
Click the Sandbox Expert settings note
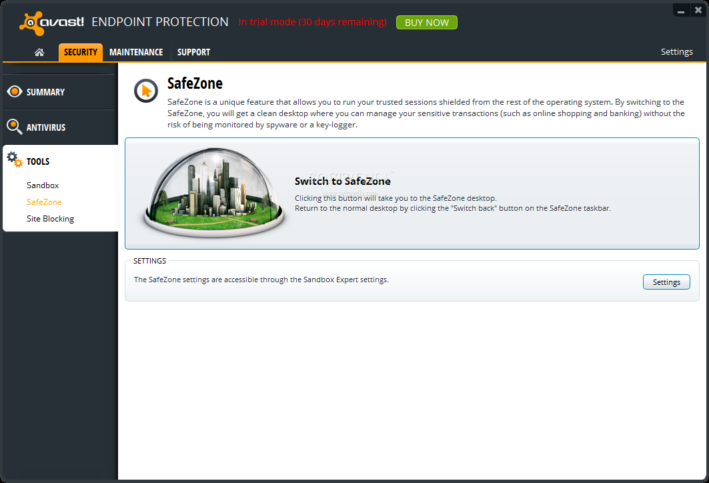[x=261, y=280]
